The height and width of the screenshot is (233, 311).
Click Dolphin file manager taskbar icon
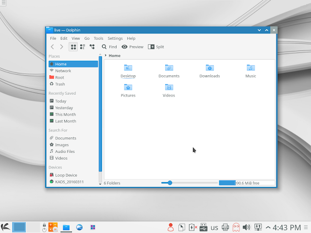pos(66,227)
